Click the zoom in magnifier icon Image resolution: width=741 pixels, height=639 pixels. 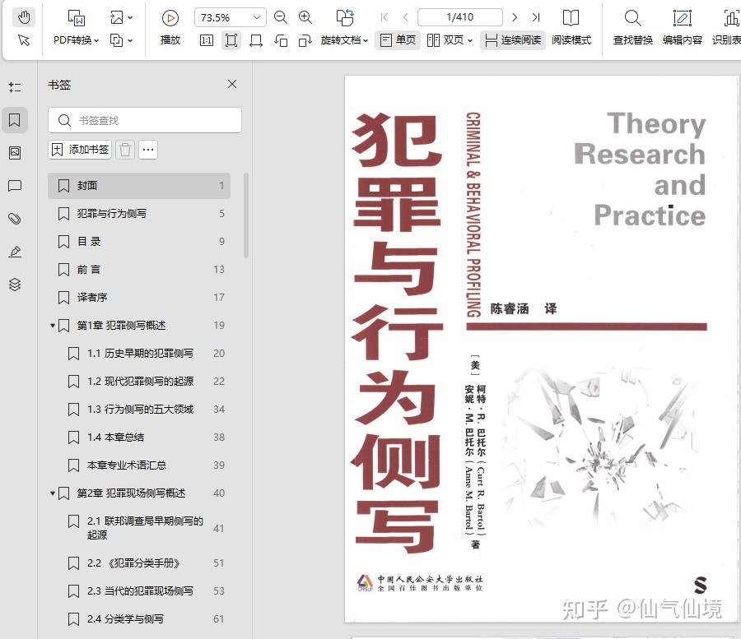pyautogui.click(x=305, y=17)
